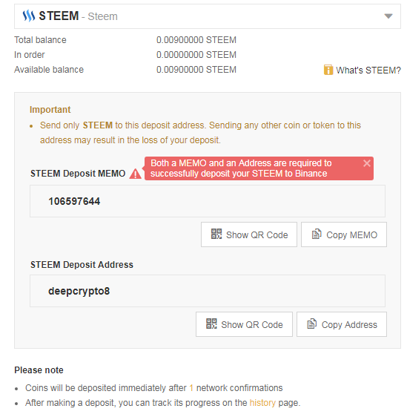
Task: Open the STEEM - Steem coin selector
Action: click(x=208, y=16)
